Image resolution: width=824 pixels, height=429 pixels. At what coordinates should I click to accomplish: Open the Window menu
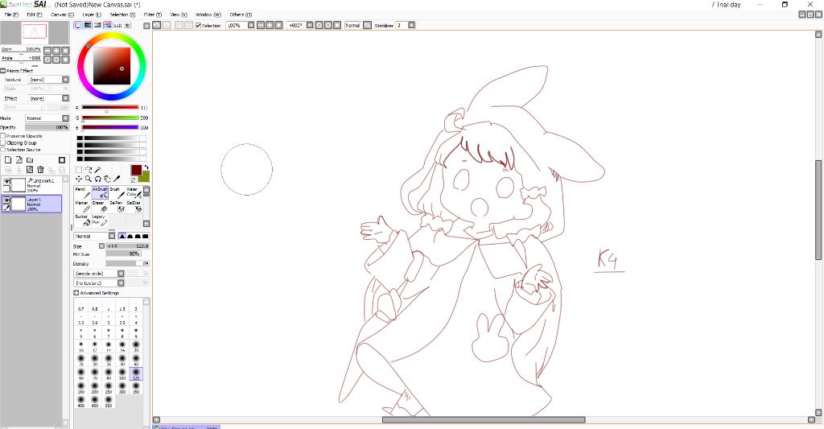(x=208, y=14)
